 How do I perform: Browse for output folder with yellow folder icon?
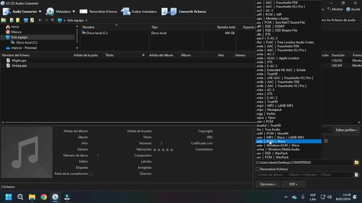coord(356,162)
